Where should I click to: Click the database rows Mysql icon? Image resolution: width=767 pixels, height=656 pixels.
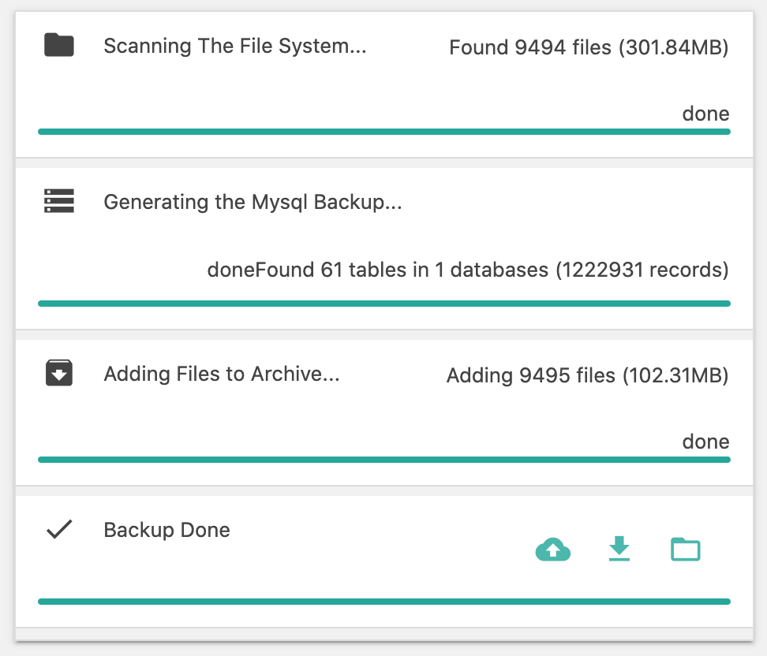tap(58, 201)
